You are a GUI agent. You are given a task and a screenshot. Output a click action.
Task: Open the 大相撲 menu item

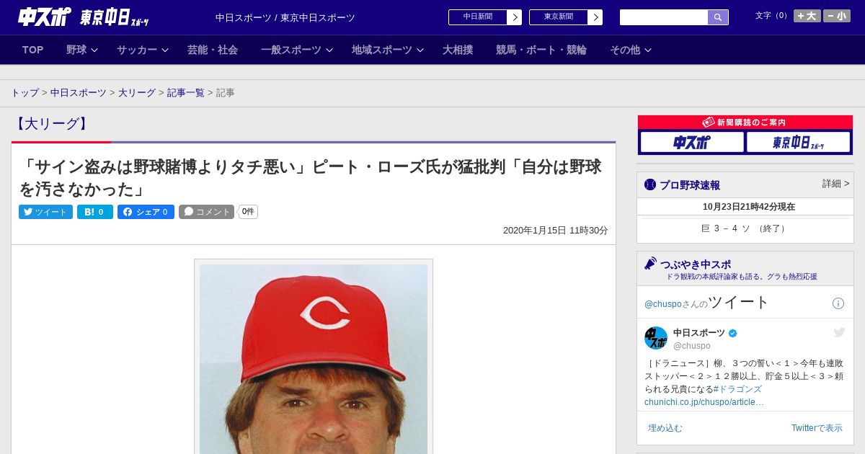458,50
